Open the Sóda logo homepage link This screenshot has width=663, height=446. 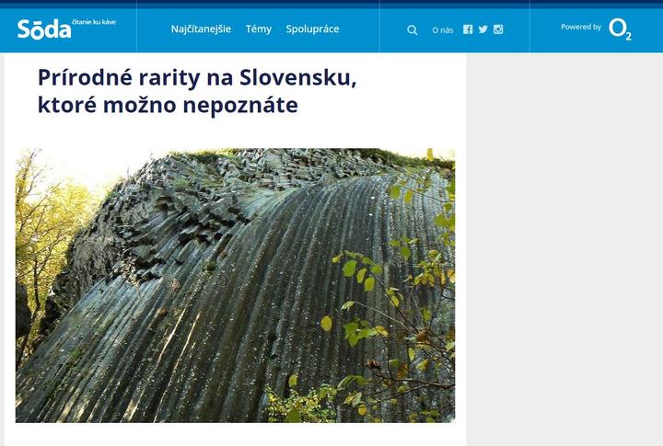tap(44, 29)
